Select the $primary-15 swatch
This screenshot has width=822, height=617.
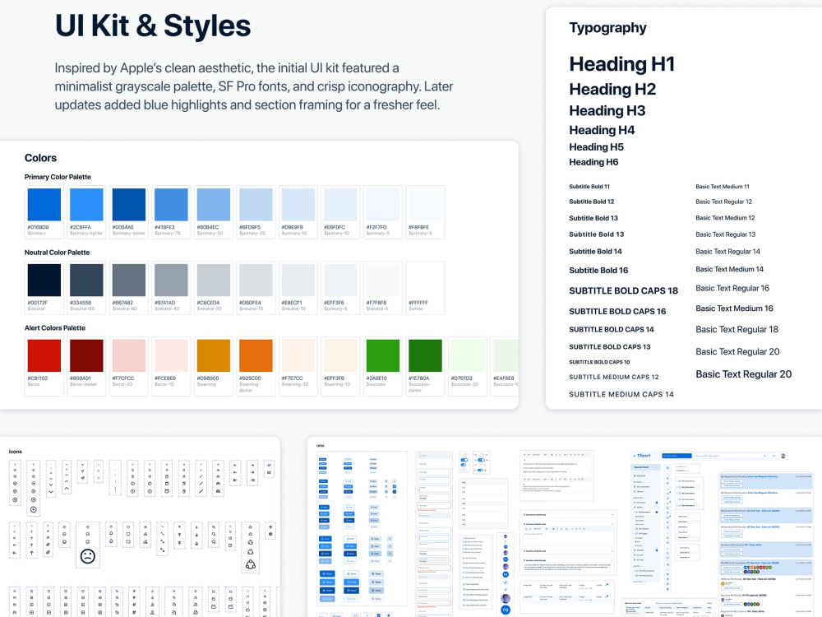[298, 204]
